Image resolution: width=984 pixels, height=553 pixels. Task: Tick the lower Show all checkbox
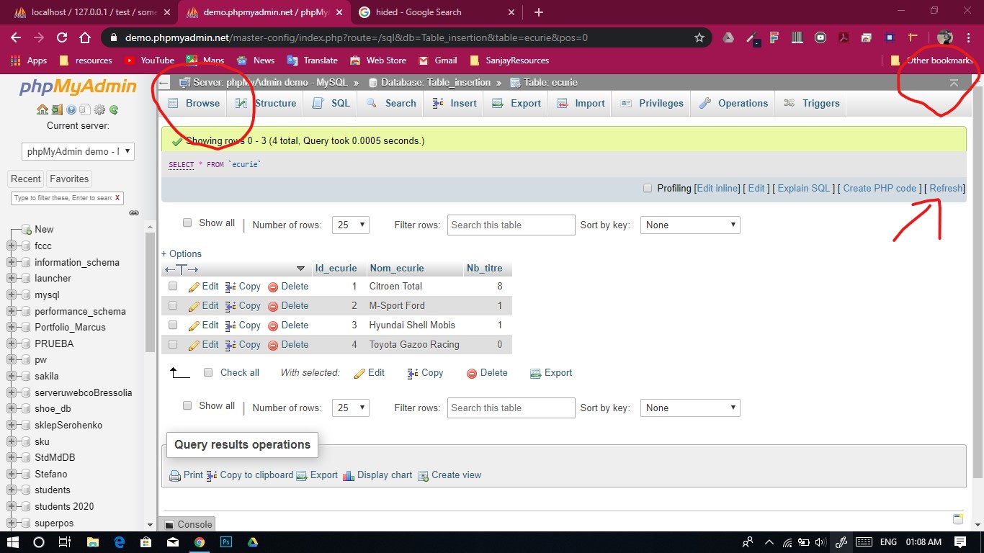tap(187, 406)
